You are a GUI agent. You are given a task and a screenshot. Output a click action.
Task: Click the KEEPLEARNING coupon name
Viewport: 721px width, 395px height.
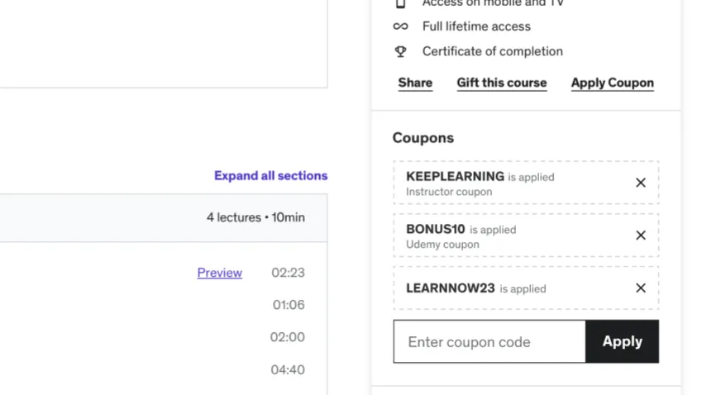(x=455, y=176)
